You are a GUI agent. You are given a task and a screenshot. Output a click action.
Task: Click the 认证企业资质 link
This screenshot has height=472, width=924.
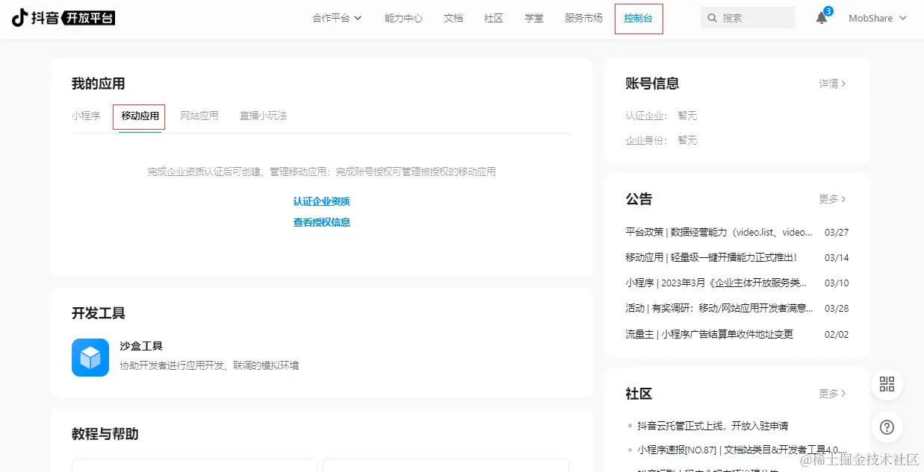[322, 201]
